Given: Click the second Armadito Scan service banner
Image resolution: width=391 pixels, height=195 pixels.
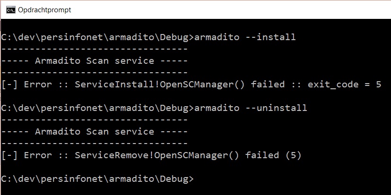Looking at the screenshot, I should tap(95, 132).
